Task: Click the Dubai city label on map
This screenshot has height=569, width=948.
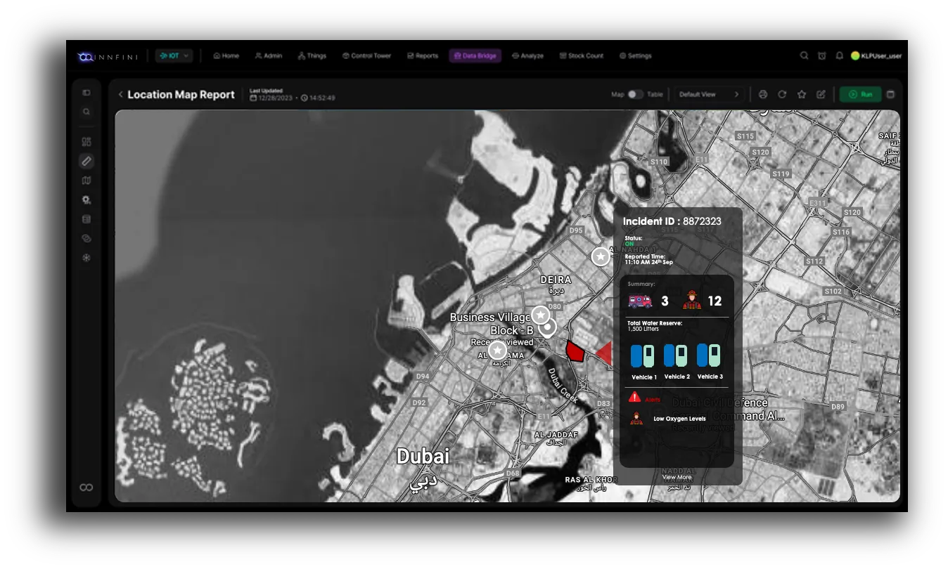Action: coord(422,457)
